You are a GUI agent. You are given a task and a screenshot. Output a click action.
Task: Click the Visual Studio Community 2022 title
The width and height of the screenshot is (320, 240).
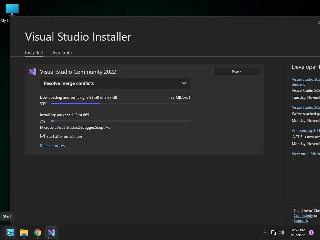click(78, 72)
